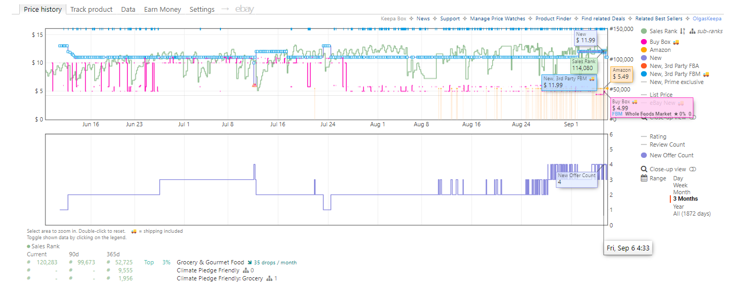Open the Data tab
The image size is (749, 282).
click(128, 9)
